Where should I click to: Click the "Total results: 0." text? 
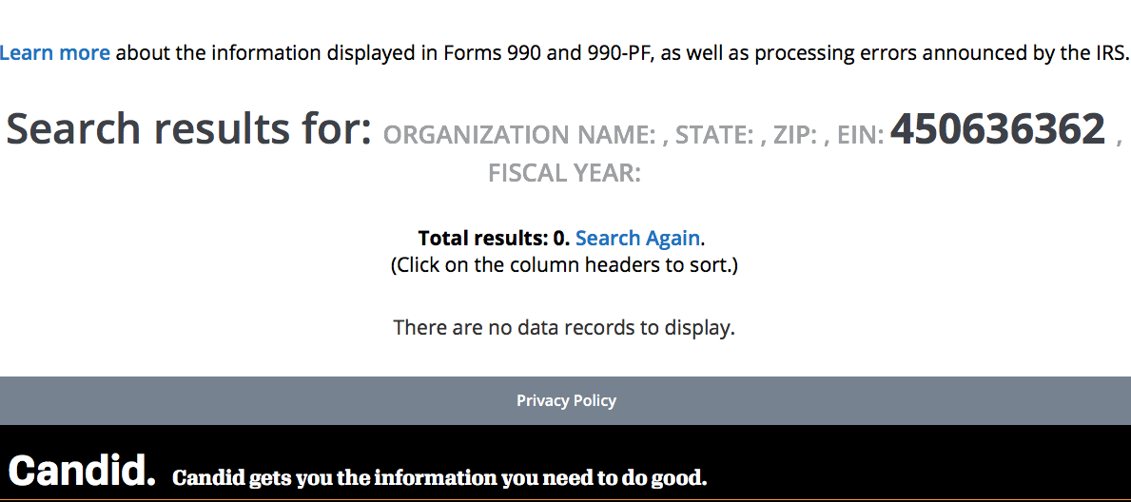494,238
